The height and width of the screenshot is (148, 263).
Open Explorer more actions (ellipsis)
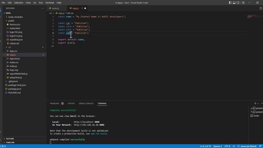click(x=42, y=8)
